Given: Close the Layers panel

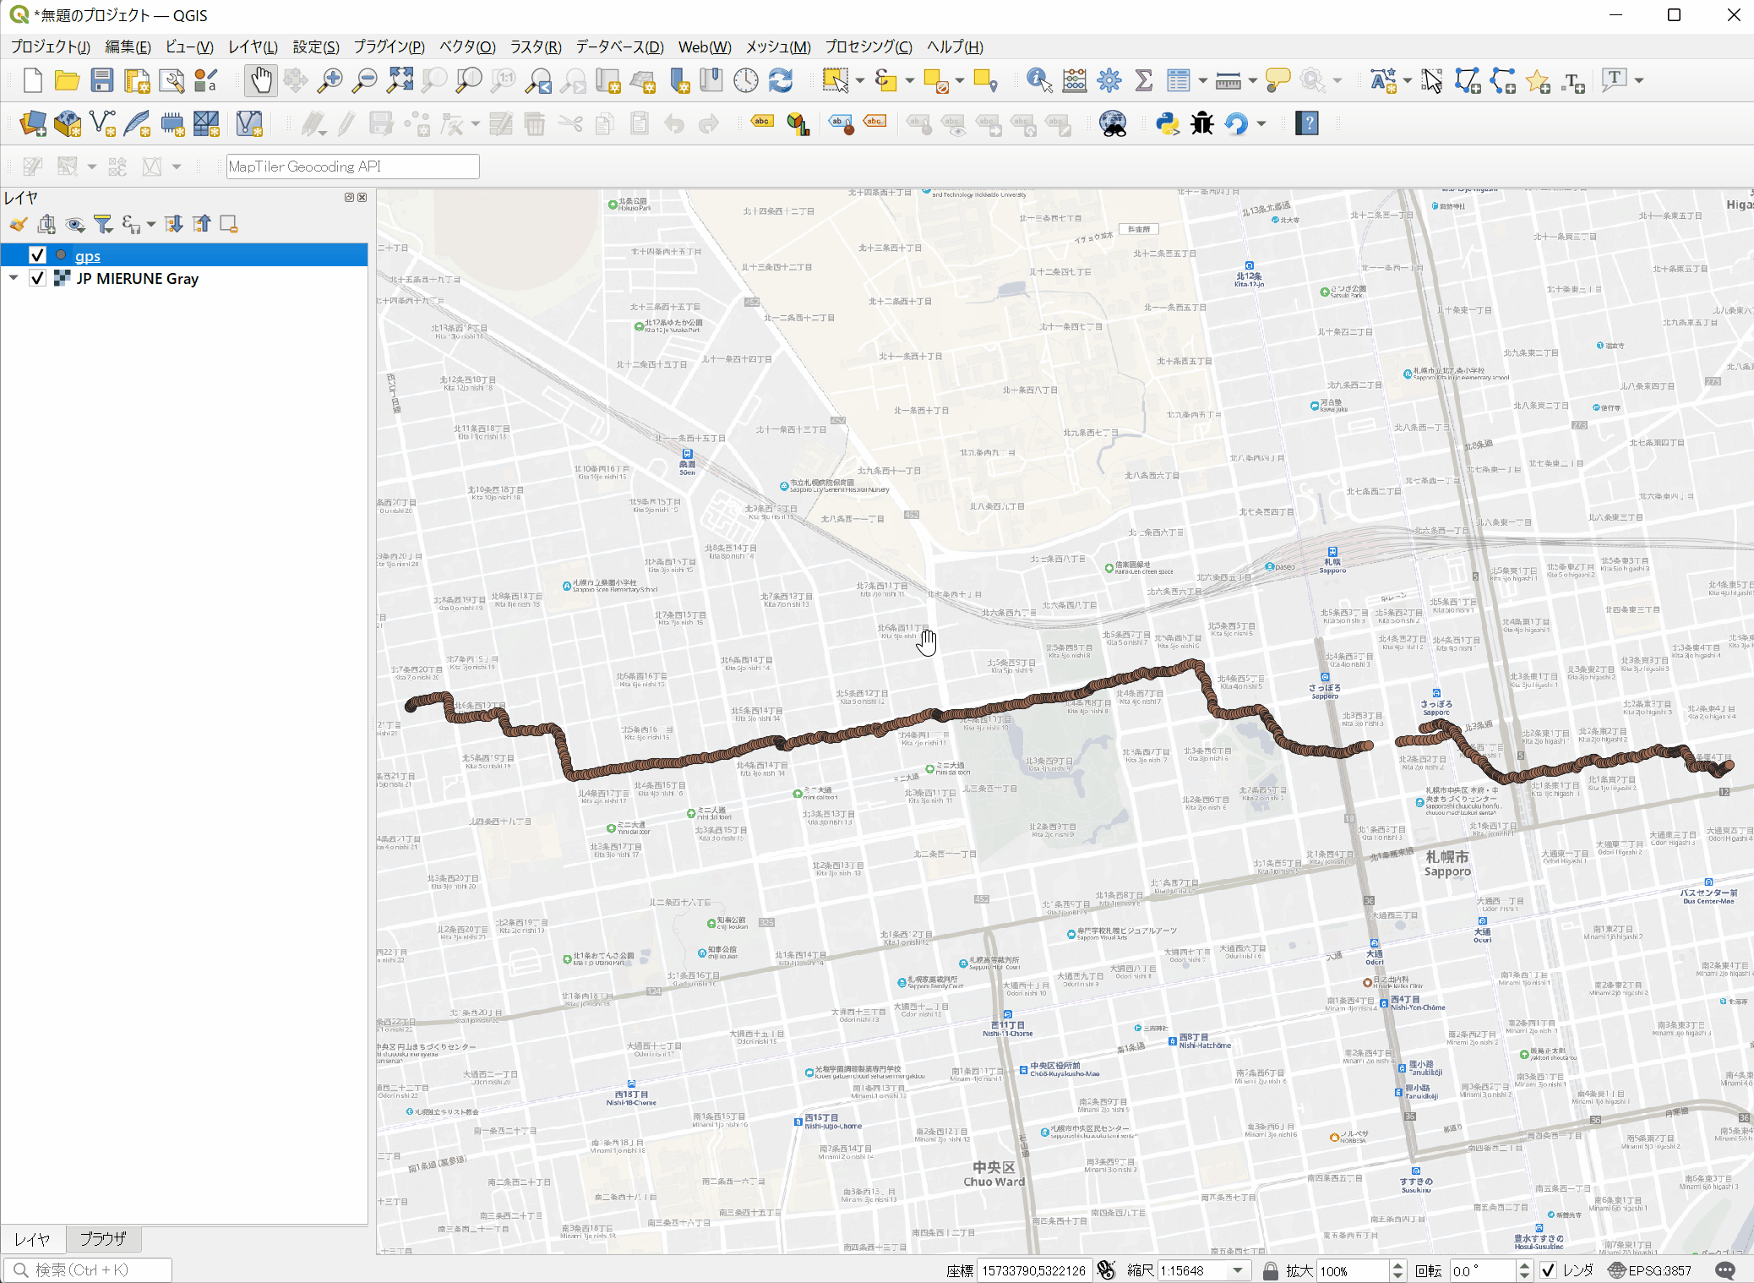Looking at the screenshot, I should [x=362, y=197].
